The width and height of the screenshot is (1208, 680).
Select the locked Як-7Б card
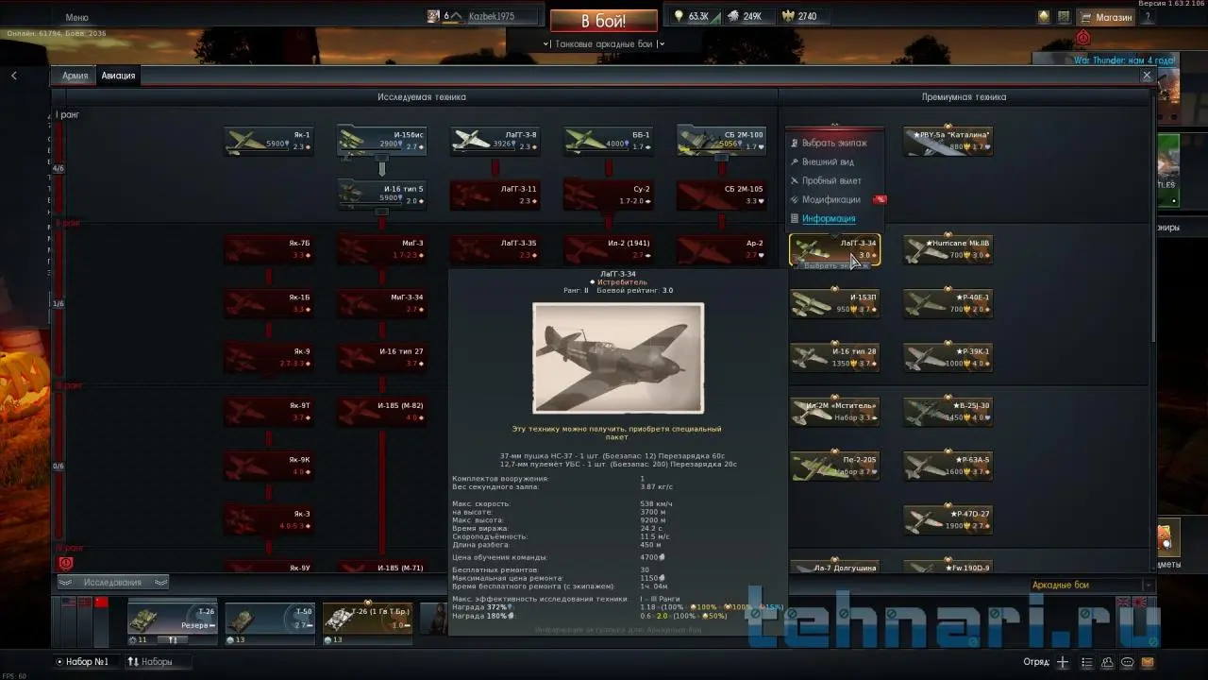269,249
